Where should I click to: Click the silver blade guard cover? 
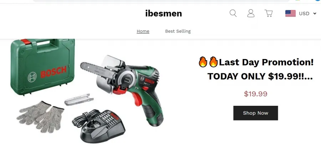click(x=79, y=99)
